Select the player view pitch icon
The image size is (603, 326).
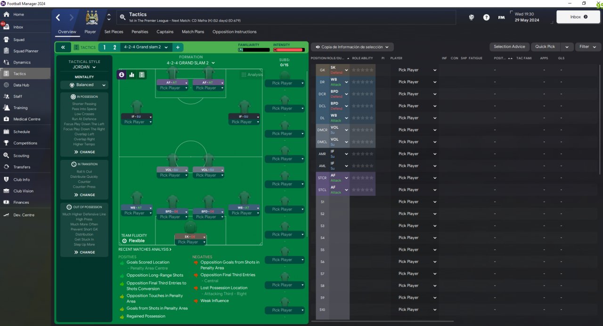point(122,74)
